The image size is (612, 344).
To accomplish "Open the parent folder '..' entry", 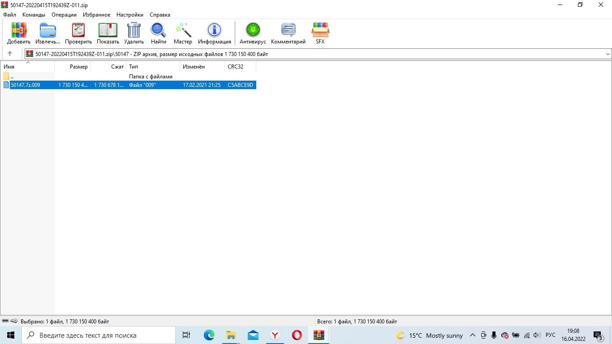I will (12, 77).
